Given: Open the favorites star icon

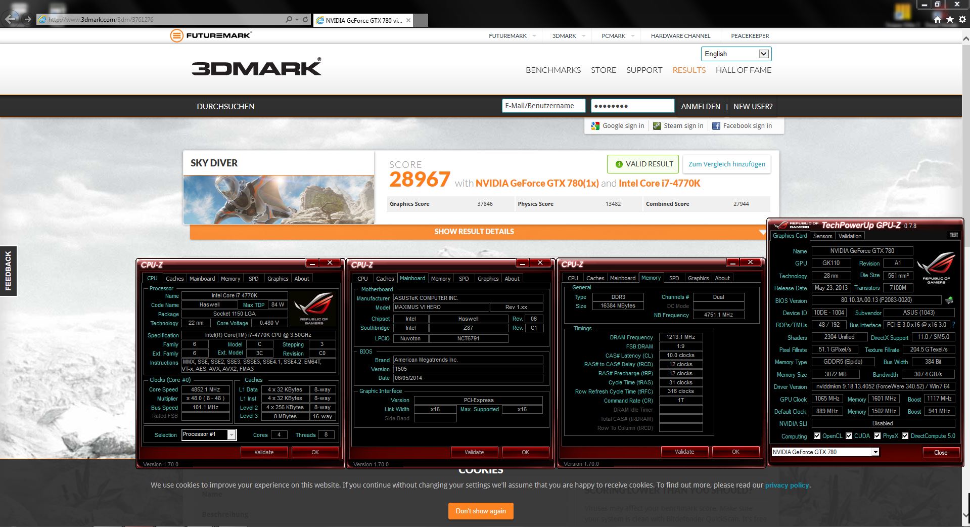Looking at the screenshot, I should (x=950, y=19).
